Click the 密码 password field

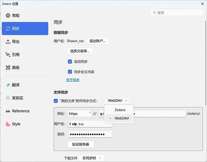(90, 134)
